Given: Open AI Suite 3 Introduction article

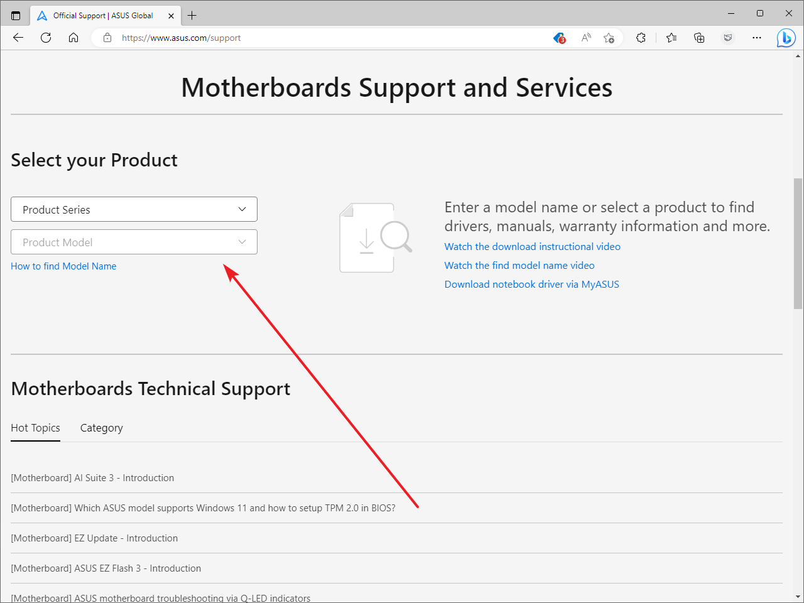Looking at the screenshot, I should 92,478.
